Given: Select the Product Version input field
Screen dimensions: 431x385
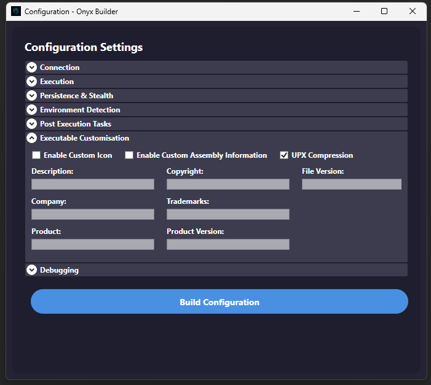Looking at the screenshot, I should pyautogui.click(x=228, y=244).
